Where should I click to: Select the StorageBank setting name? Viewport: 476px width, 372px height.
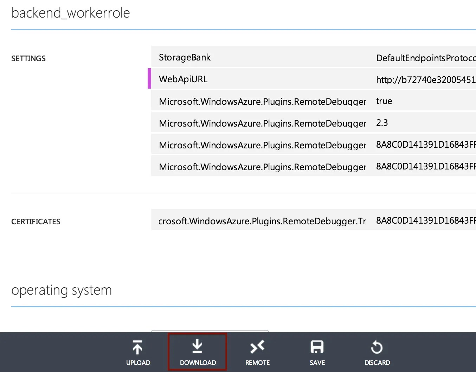click(185, 57)
